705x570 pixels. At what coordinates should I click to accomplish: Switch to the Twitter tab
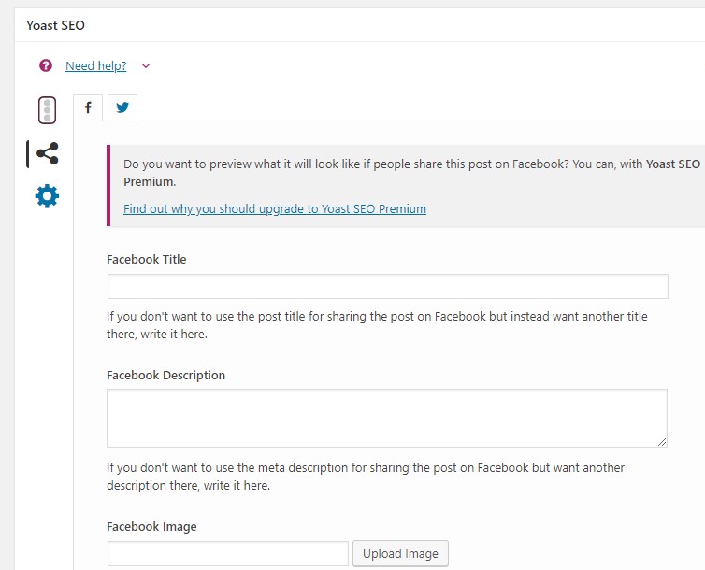122,107
